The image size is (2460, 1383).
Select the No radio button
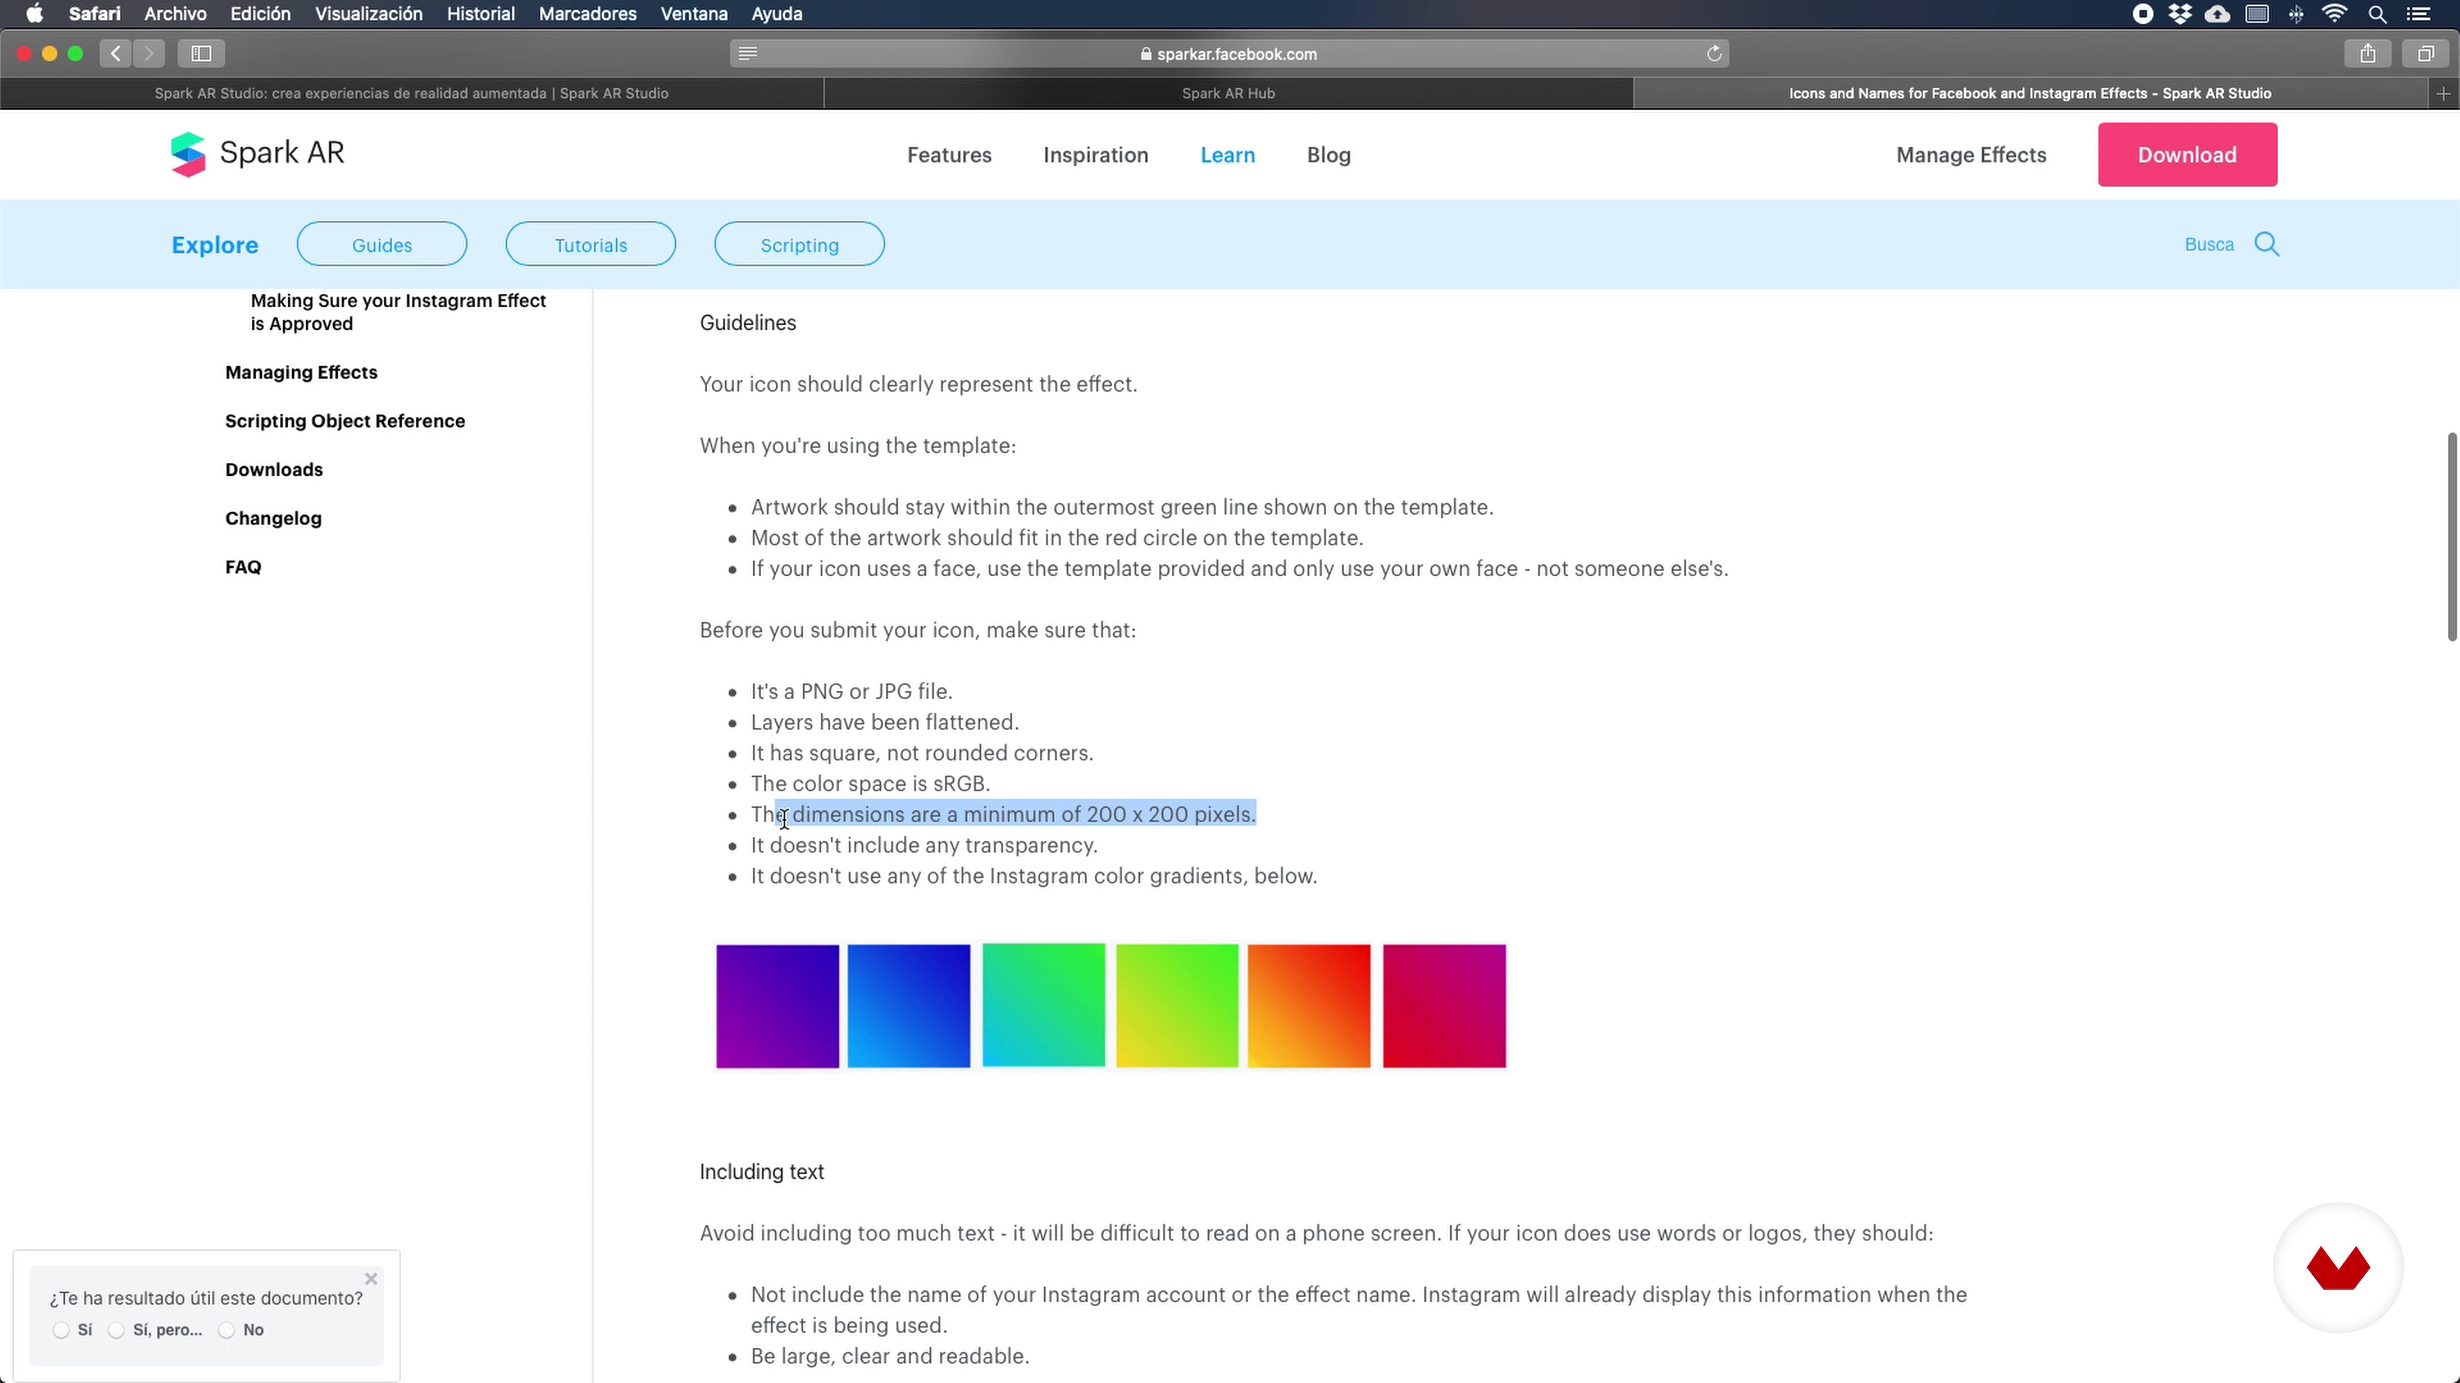click(x=226, y=1330)
